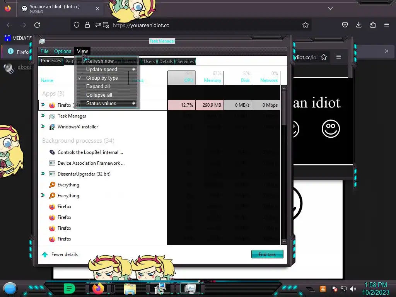Click the volume speaker tray icon
The image size is (396, 297).
pyautogui.click(x=353, y=289)
